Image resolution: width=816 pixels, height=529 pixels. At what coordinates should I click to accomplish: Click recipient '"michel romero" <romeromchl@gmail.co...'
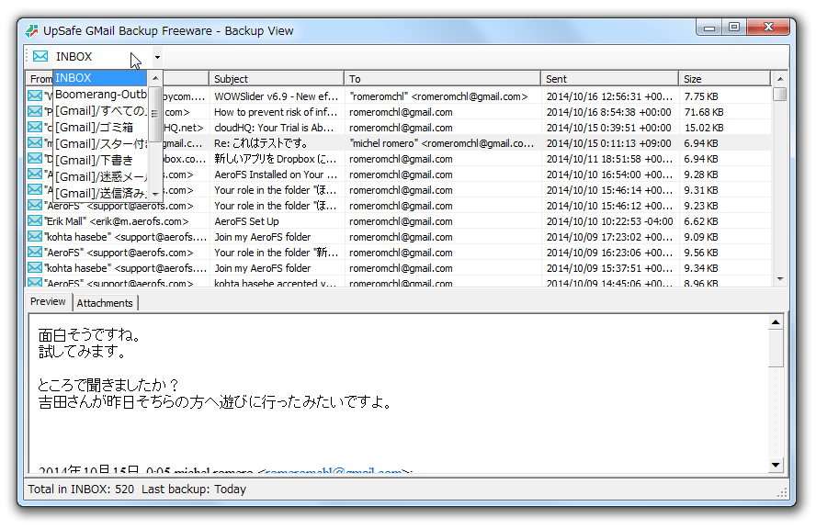[x=442, y=143]
